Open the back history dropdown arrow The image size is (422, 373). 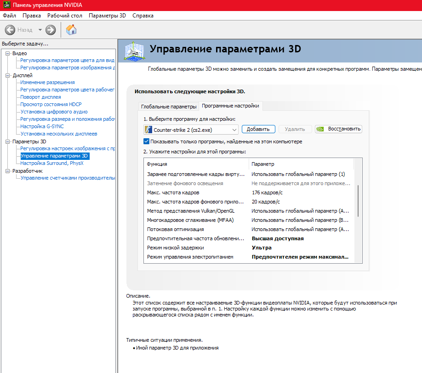(40, 30)
